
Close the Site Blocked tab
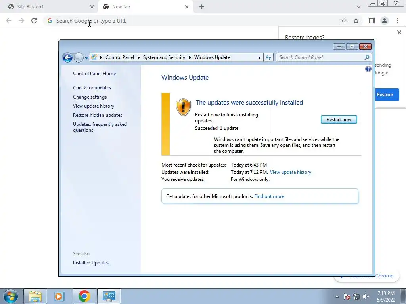pyautogui.click(x=92, y=7)
